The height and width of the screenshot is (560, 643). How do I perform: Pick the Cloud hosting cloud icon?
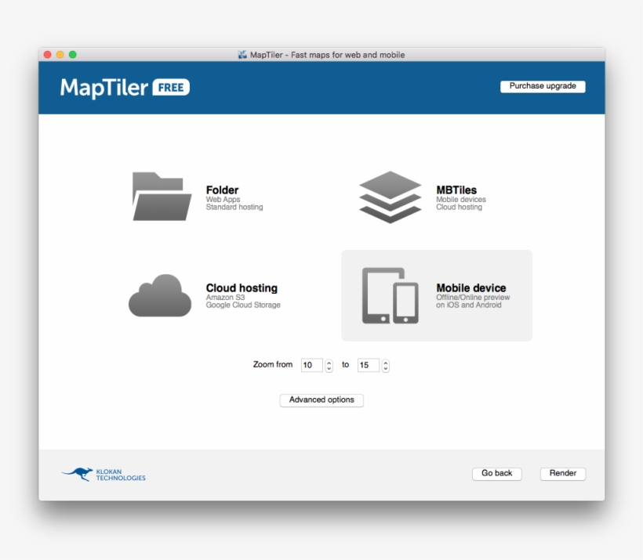[160, 295]
